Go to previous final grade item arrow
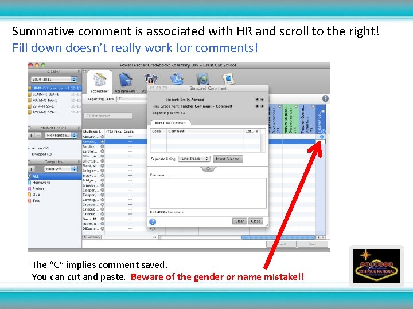The height and width of the screenshot is (309, 413). point(257,106)
